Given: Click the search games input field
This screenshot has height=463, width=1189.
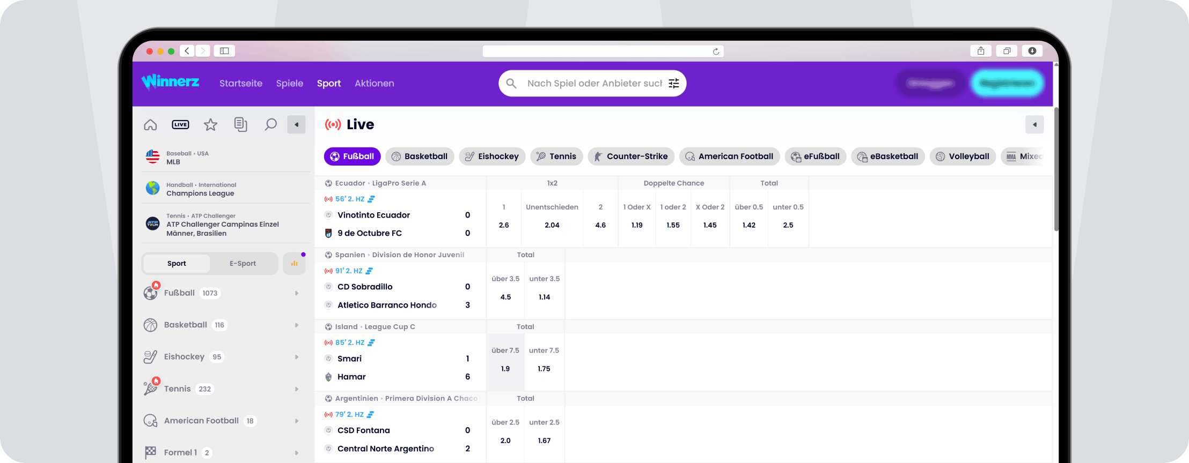Looking at the screenshot, I should pos(594,84).
